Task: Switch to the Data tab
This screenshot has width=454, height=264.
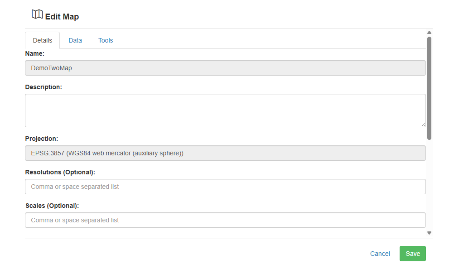Action: 75,40
